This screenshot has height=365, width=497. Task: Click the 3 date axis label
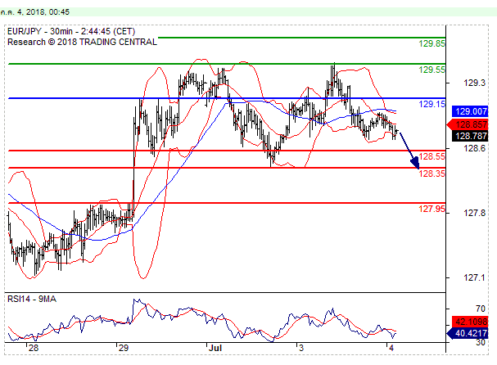pos(300,348)
